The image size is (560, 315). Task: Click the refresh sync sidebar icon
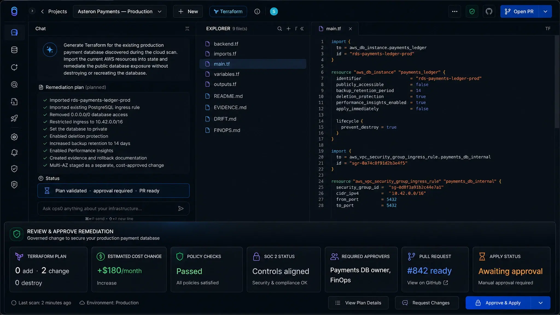point(14,67)
